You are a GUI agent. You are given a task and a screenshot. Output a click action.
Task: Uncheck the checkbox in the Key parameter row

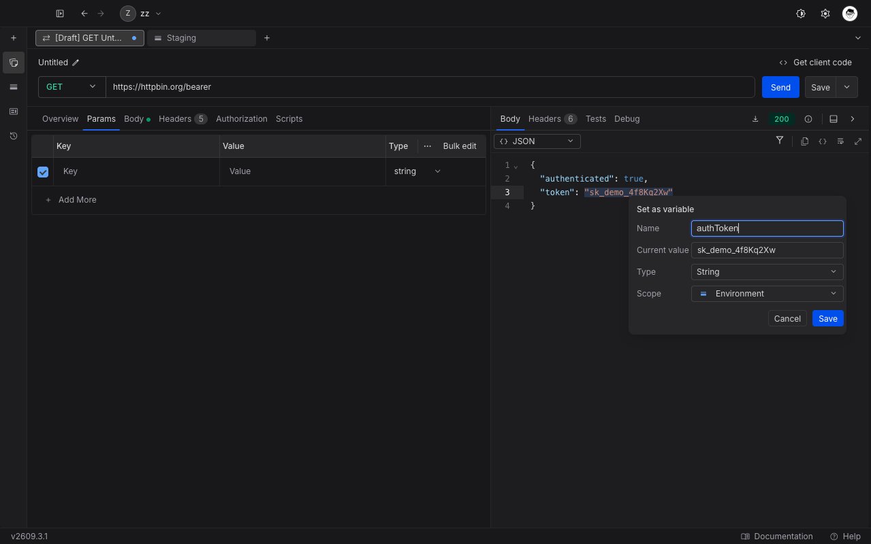[x=43, y=172]
